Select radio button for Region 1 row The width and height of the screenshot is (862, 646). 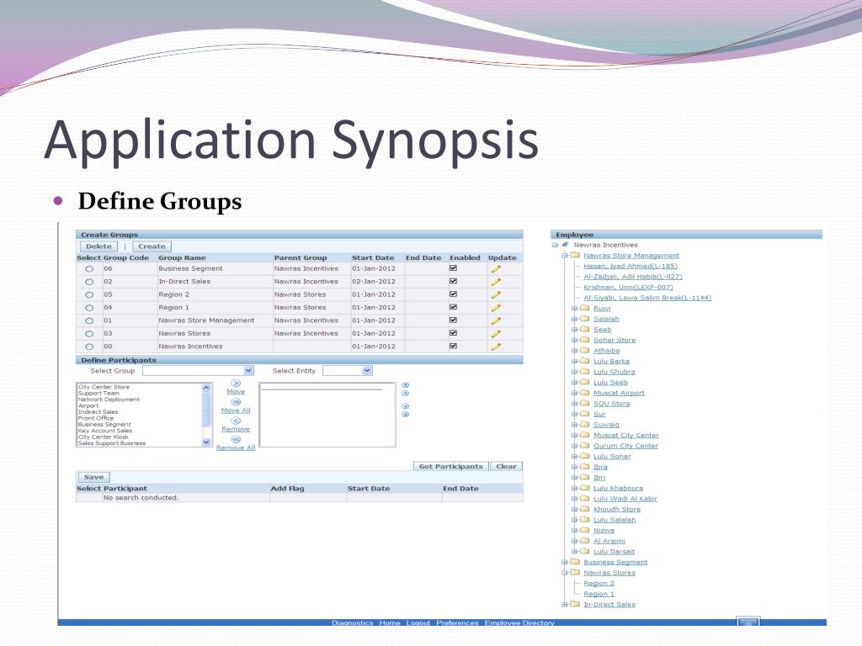(89, 308)
